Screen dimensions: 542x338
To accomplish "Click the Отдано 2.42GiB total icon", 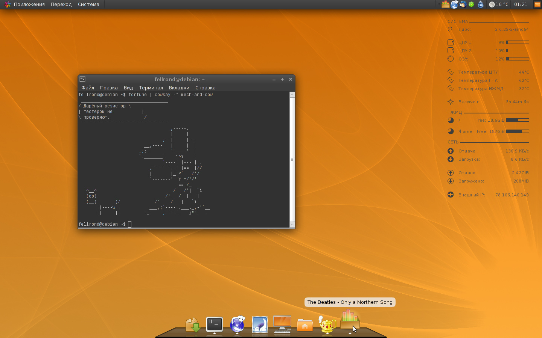I will coord(451,173).
